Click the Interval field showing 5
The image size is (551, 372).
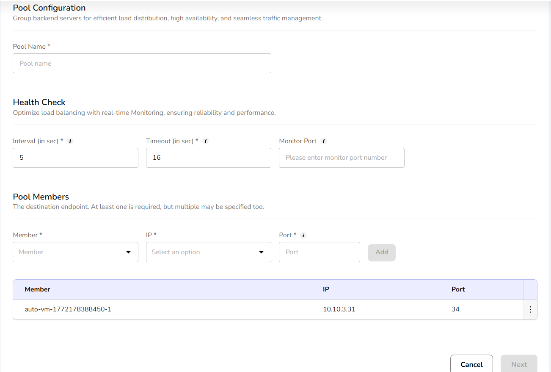[75, 158]
